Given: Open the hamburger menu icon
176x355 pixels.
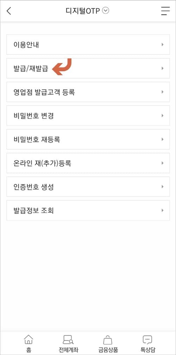Looking at the screenshot, I should (165, 11).
